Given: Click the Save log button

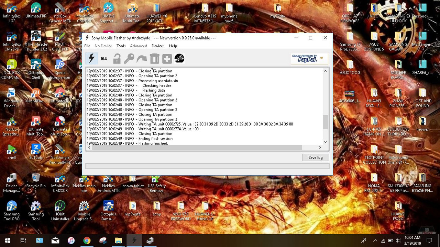Looking at the screenshot, I should click(x=316, y=157).
